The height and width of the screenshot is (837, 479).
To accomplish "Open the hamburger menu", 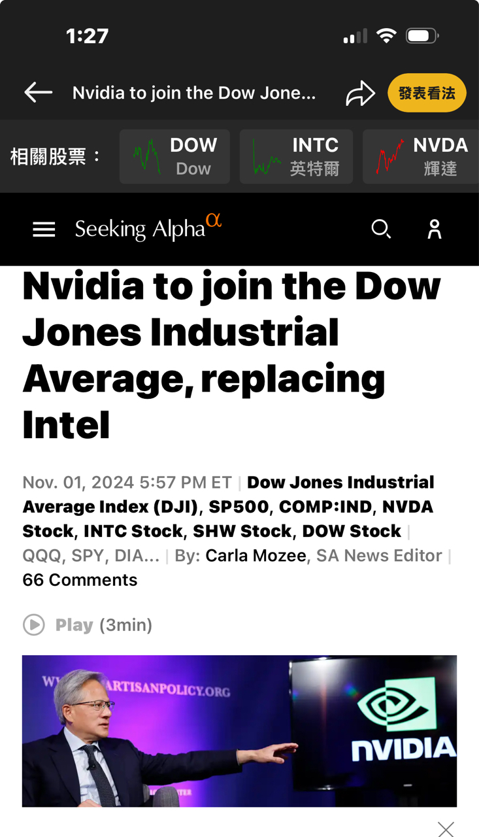I will pos(44,230).
